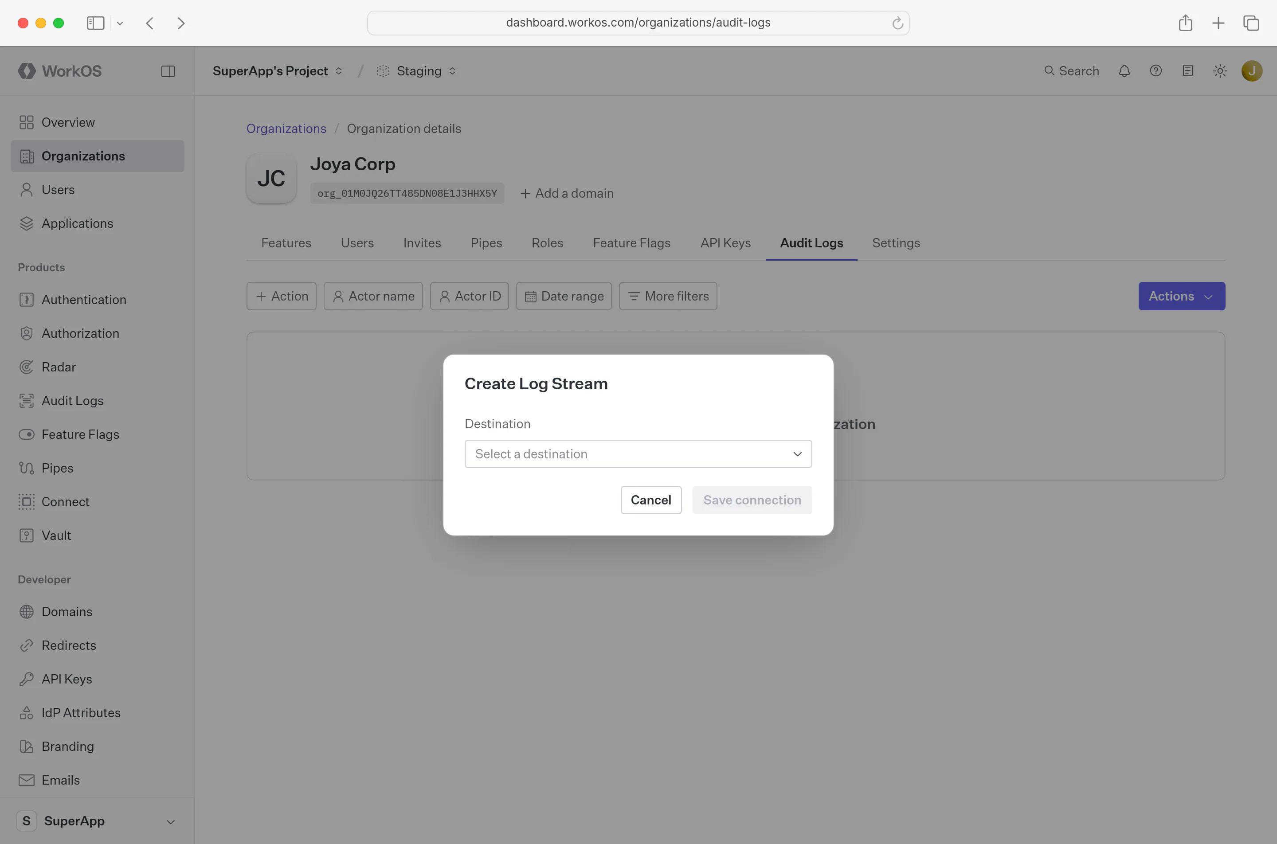1277x844 pixels.
Task: Follow the Organizations breadcrumb link
Action: [x=286, y=129]
